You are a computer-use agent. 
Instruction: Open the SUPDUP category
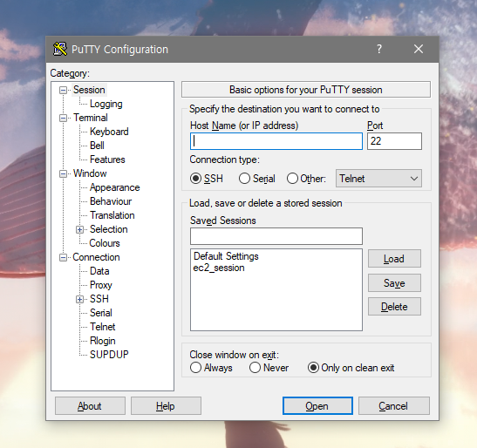109,355
